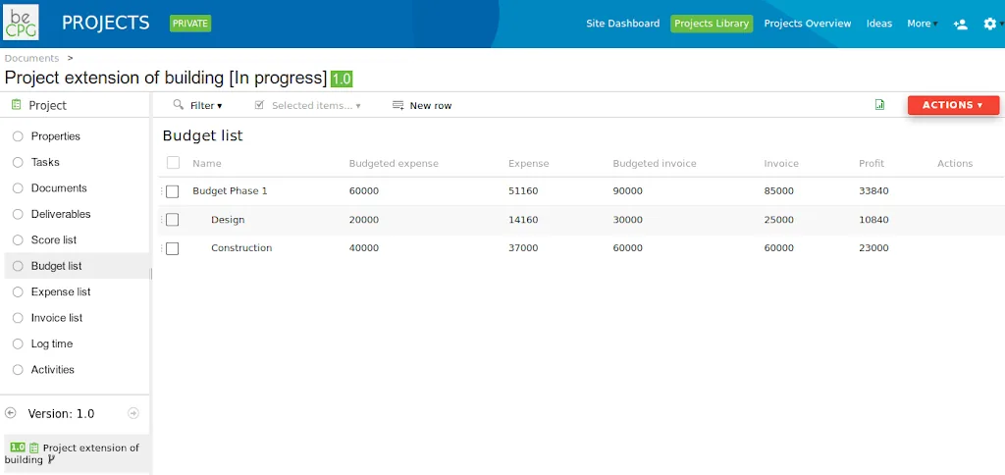Click the Documents breadcrumb link
The height and width of the screenshot is (475, 1005).
click(31, 58)
